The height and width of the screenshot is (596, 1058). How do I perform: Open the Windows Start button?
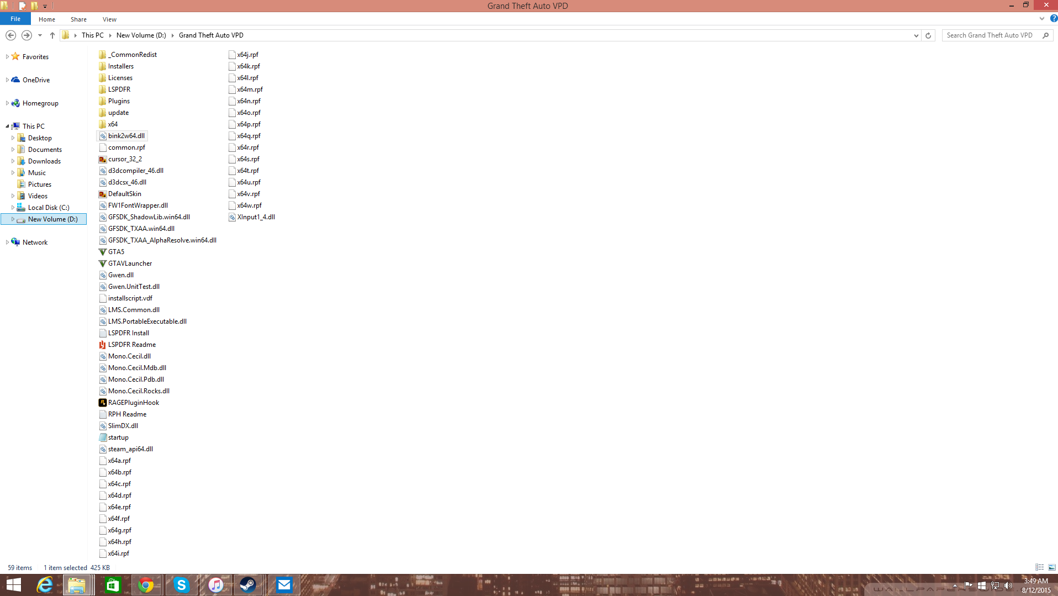click(14, 585)
